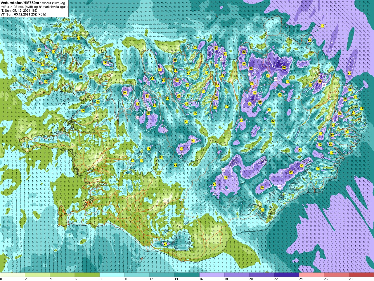Pick the 10–12 m/s turquoise legend swatch
Viewport: 374px width, 281px height.
tap(137, 275)
